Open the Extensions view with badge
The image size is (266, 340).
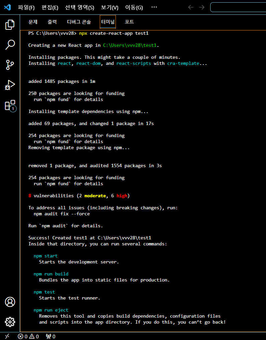coord(10,106)
